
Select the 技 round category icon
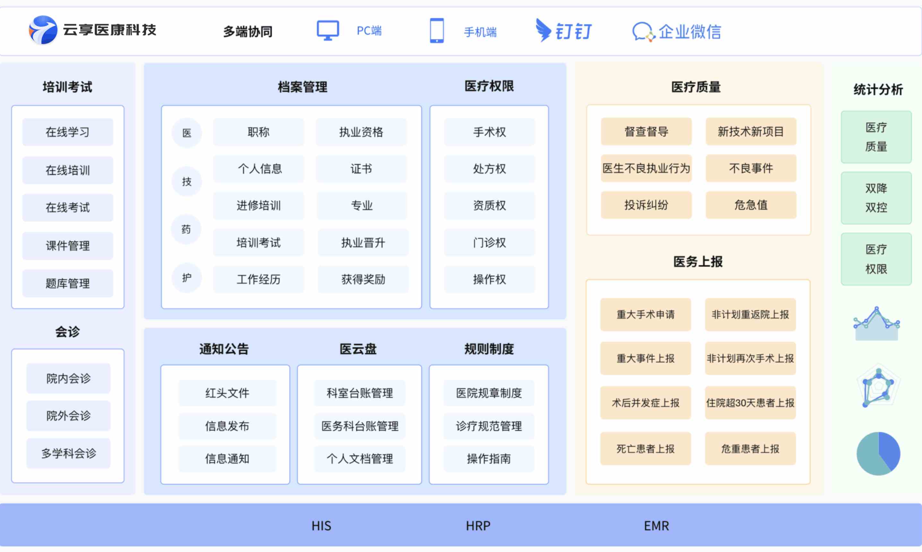(x=187, y=182)
